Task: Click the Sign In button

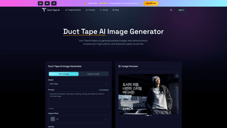Action: coord(181,10)
